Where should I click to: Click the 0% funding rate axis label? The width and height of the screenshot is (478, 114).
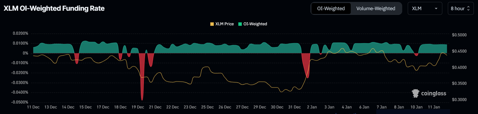pyautogui.click(x=25, y=53)
